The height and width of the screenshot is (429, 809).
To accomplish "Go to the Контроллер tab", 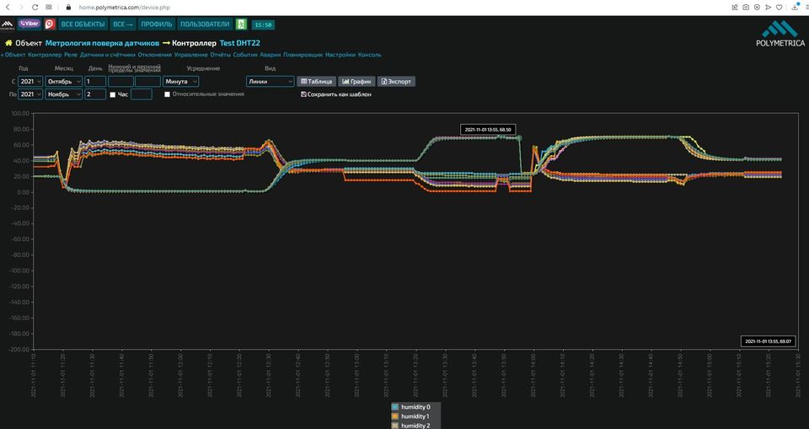I will pos(45,55).
